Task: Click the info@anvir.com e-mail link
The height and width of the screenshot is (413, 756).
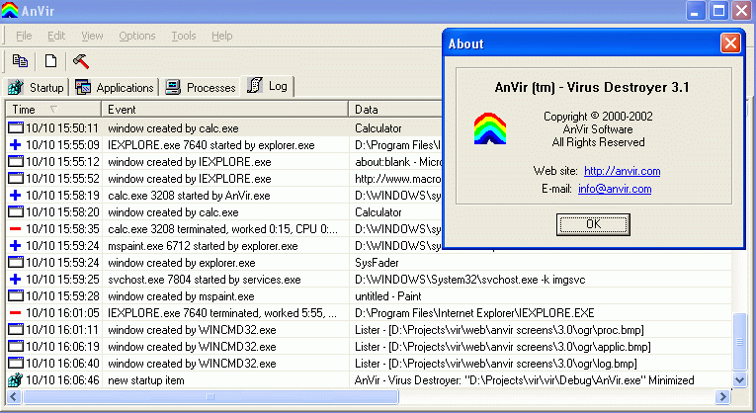Action: point(615,189)
